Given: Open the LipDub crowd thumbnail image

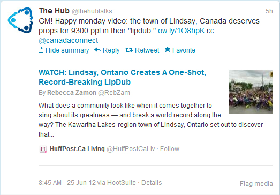Looking at the screenshot, I should pos(251,92).
